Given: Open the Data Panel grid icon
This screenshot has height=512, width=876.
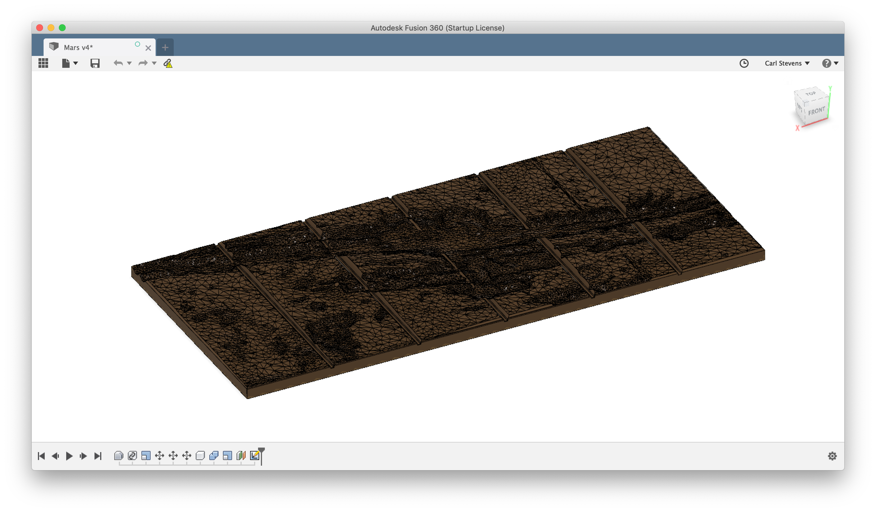Looking at the screenshot, I should (x=43, y=63).
